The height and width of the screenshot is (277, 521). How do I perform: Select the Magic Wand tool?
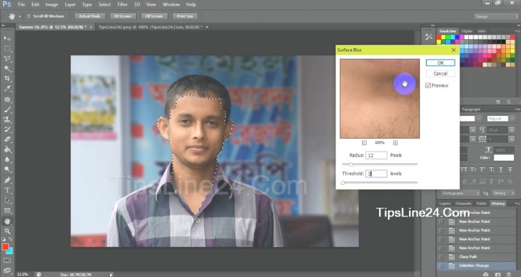[7, 69]
